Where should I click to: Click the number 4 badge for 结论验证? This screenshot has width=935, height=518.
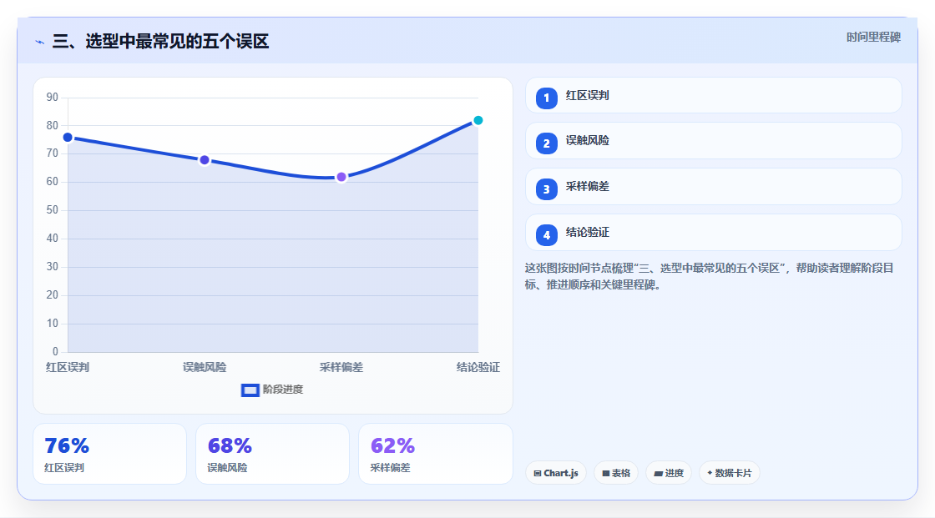coord(546,235)
